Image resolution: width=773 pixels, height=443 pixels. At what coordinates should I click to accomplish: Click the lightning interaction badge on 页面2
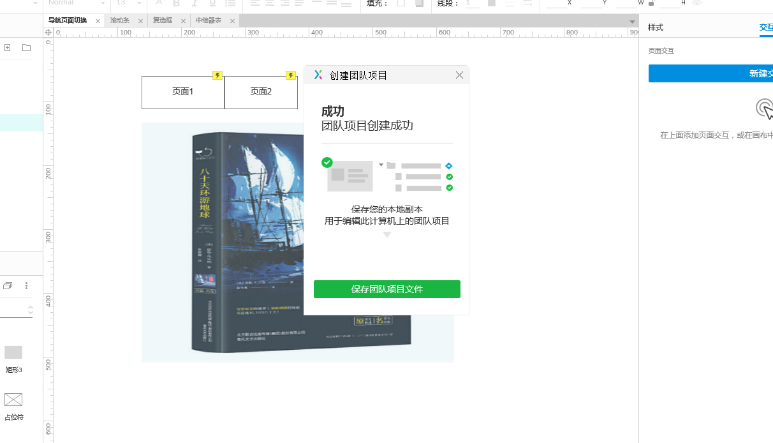(x=291, y=75)
